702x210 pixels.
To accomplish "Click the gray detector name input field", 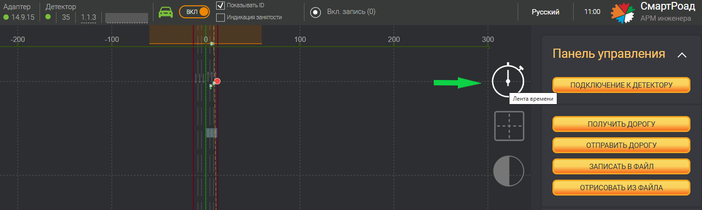I will [126, 18].
